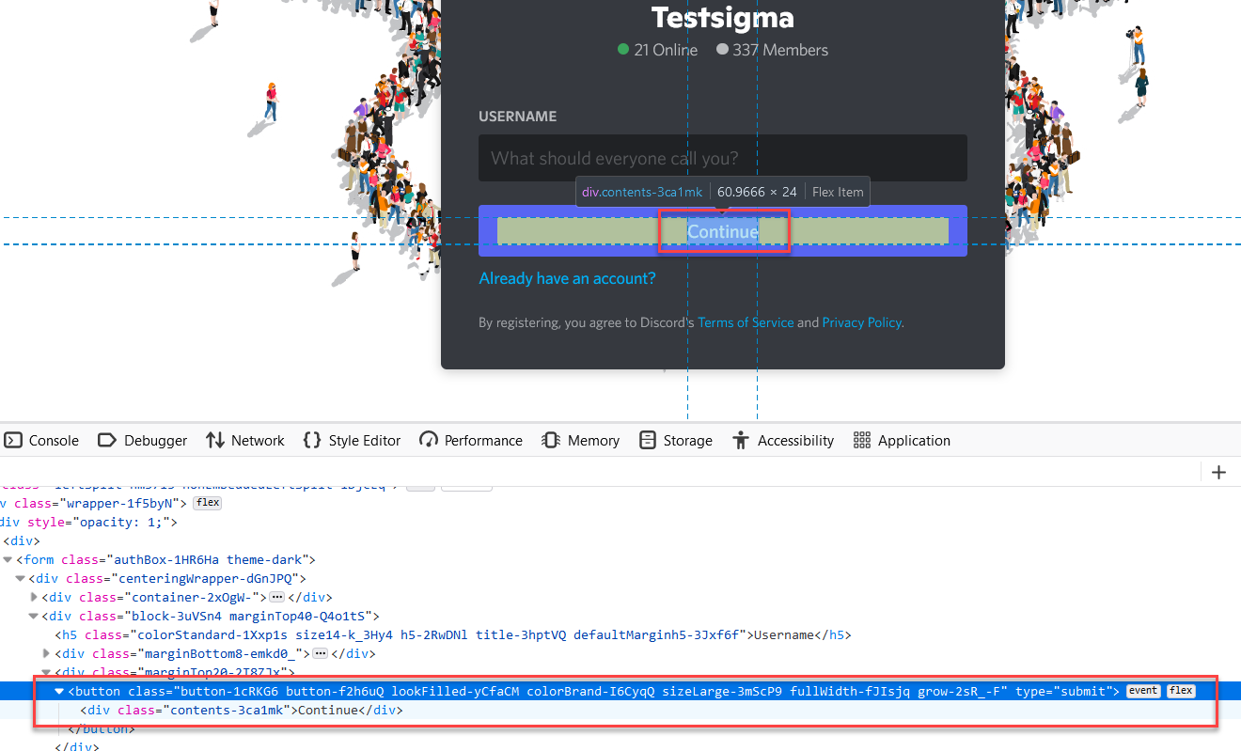The image size is (1241, 751).
Task: Click the Continue button on the page
Action: 722,231
